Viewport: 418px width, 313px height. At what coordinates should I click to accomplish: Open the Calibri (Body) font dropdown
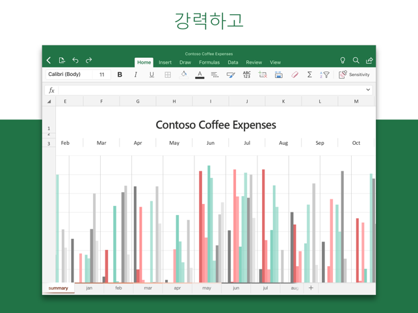[69, 74]
